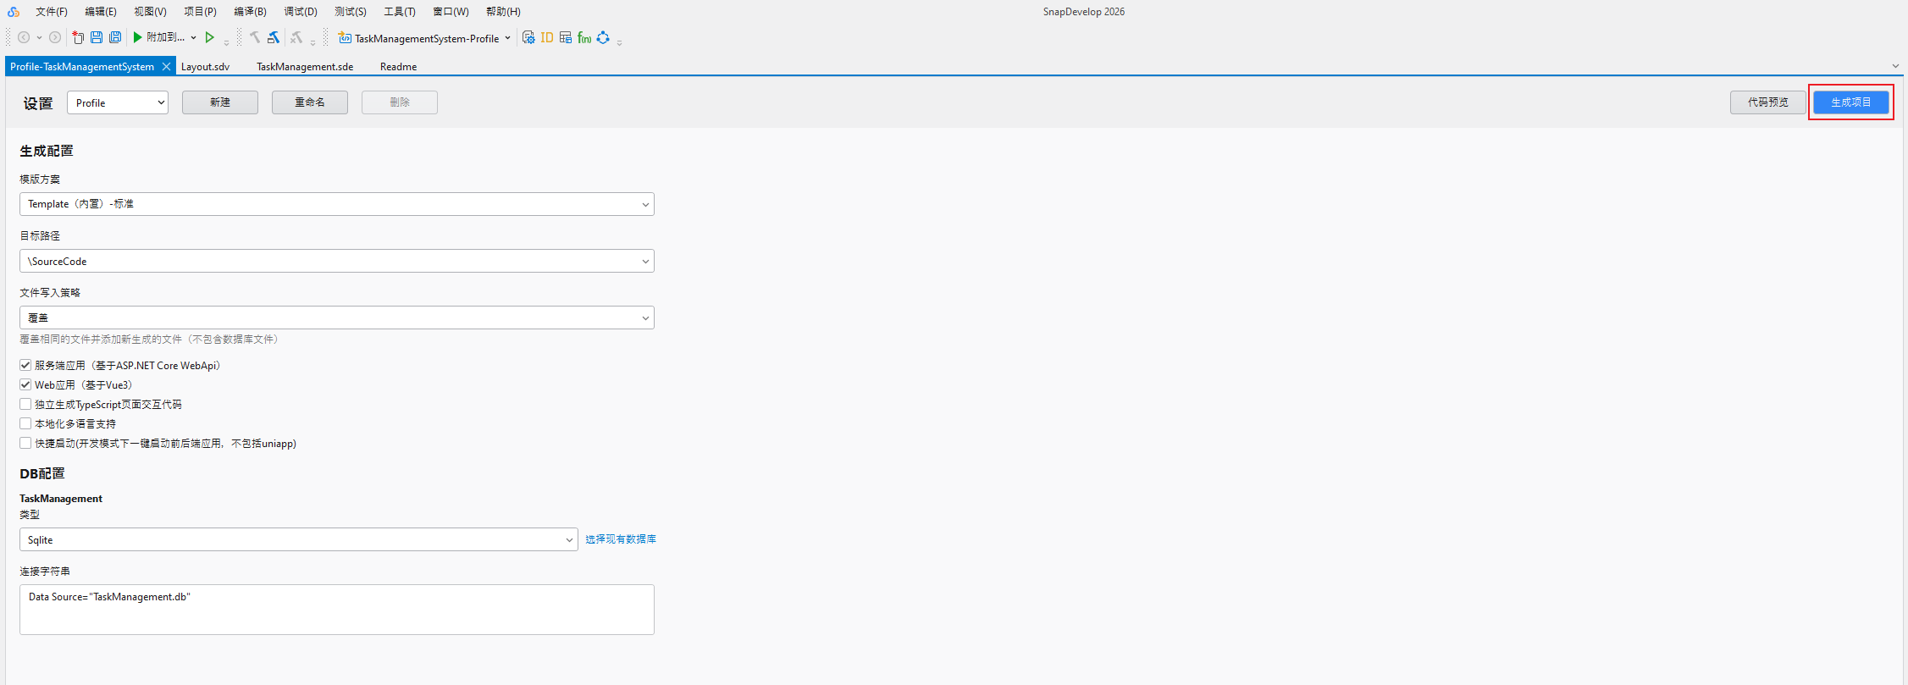Click the blue 生成项目 button

coord(1851,102)
